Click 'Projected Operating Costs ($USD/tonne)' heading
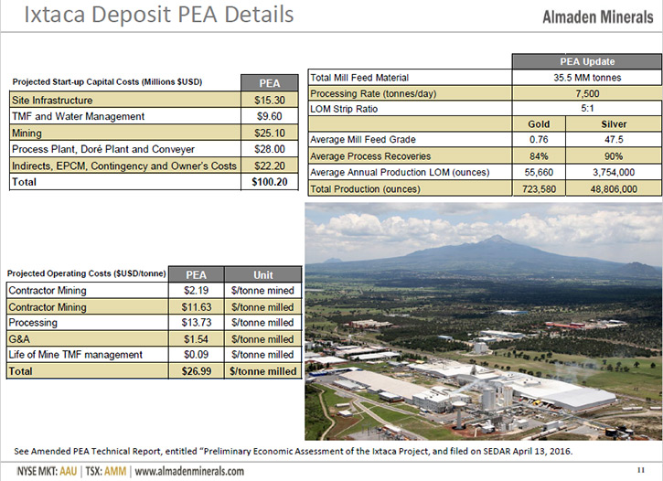The width and height of the screenshot is (663, 481). pos(86,273)
